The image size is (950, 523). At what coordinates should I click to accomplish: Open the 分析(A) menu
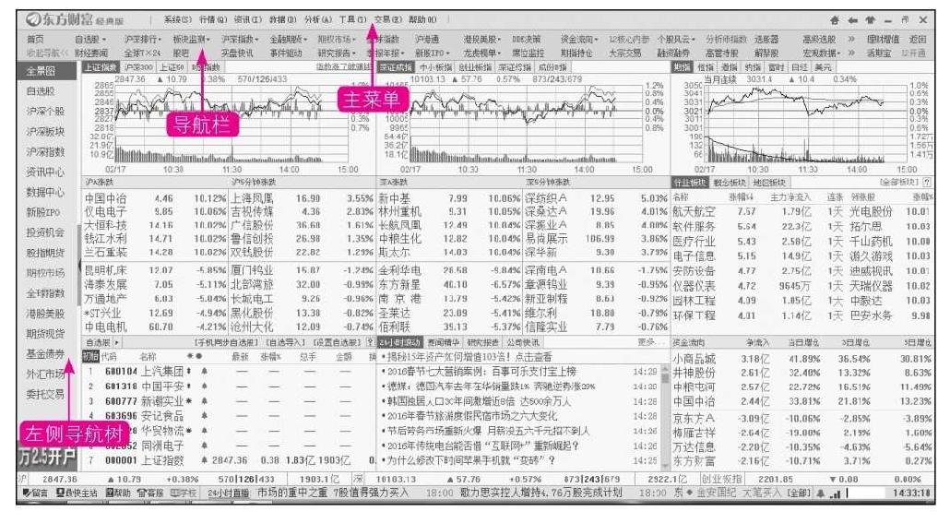pyautogui.click(x=318, y=20)
